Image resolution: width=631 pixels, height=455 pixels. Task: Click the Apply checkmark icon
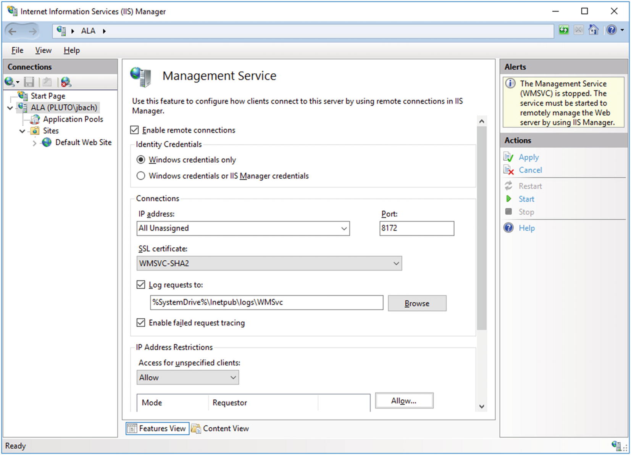[x=508, y=157]
